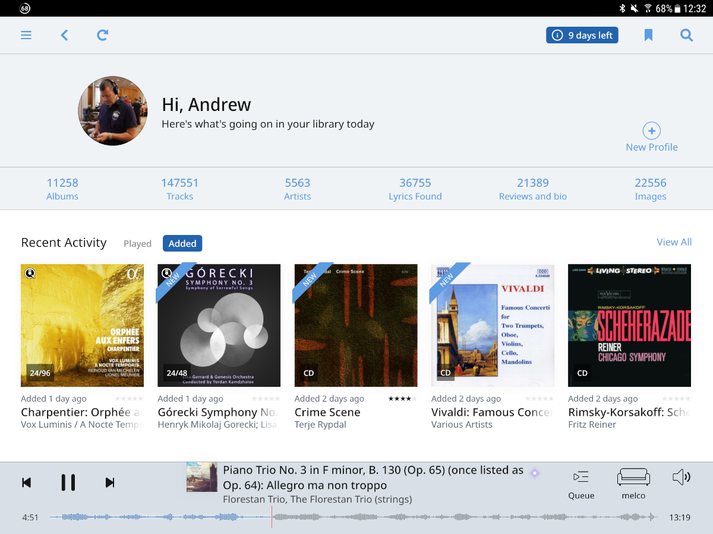
Task: Browse all 11258 Albums
Action: 62,189
